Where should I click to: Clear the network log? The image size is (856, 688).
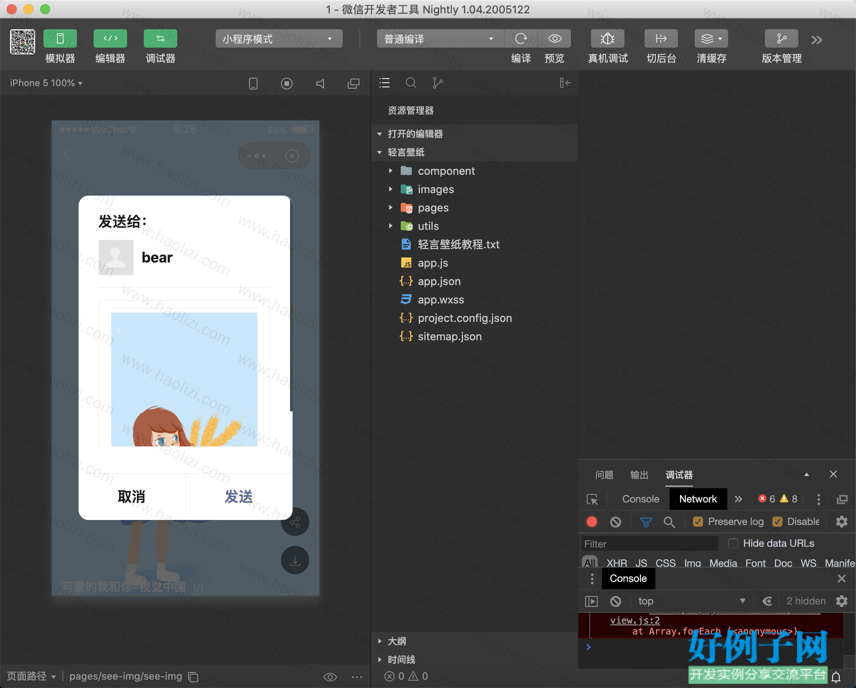(616, 522)
